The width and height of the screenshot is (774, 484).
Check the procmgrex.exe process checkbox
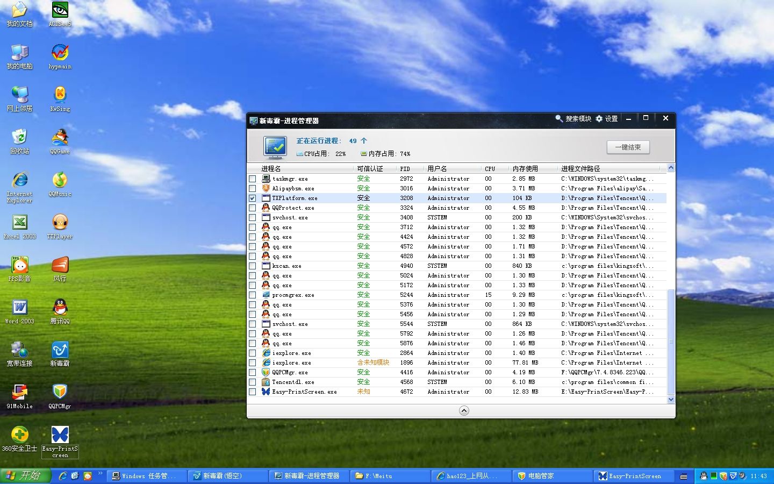coord(252,295)
